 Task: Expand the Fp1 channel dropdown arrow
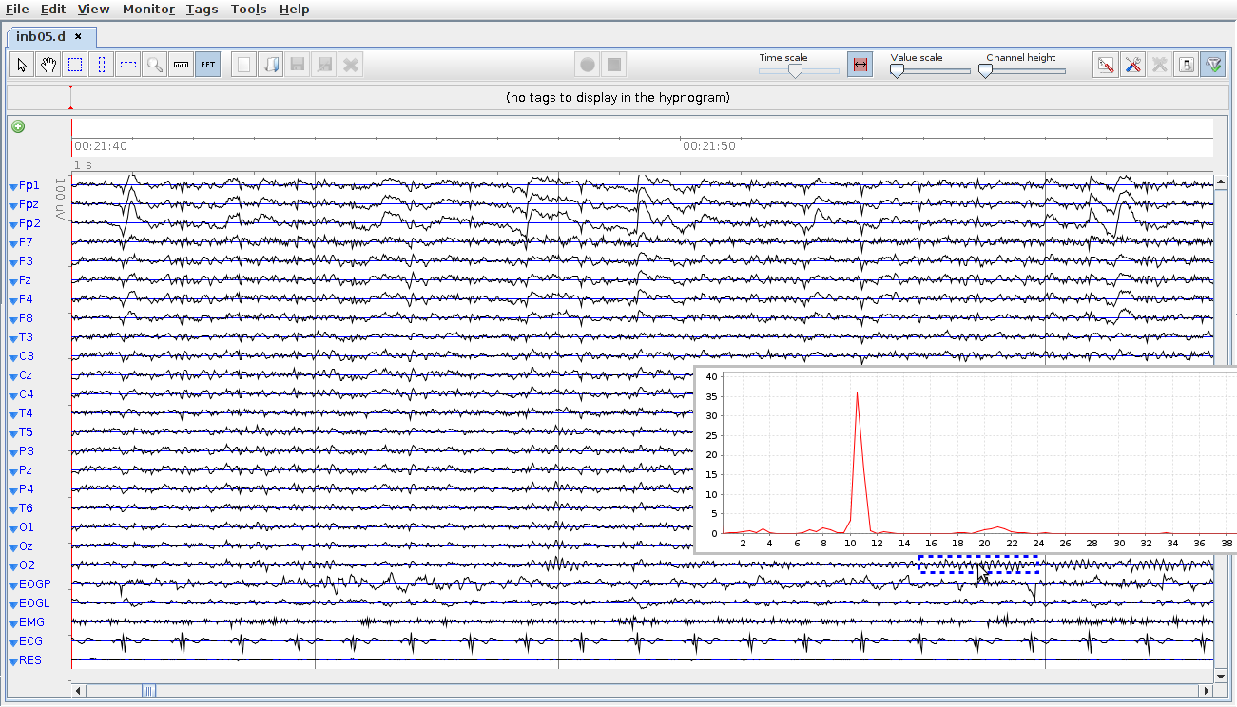pyautogui.click(x=12, y=186)
